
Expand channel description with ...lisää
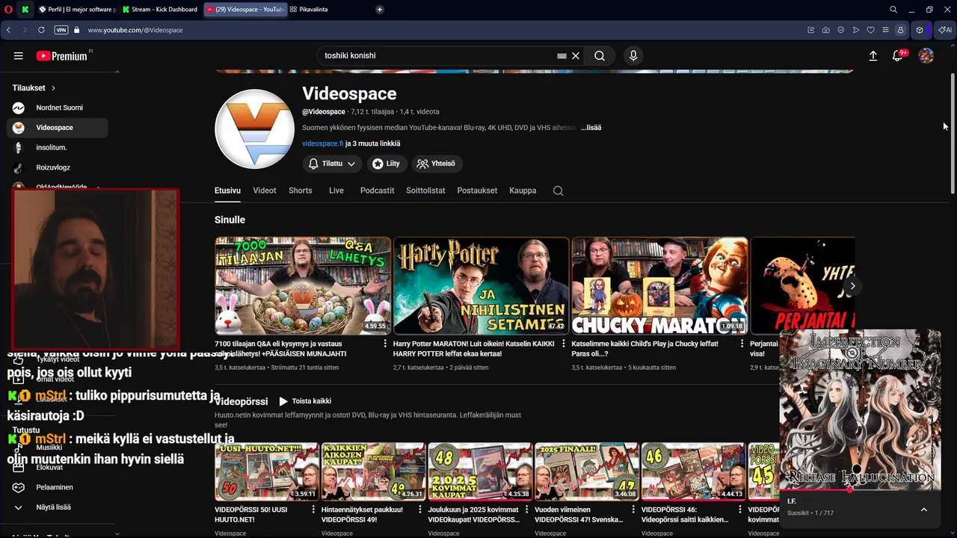coord(591,128)
